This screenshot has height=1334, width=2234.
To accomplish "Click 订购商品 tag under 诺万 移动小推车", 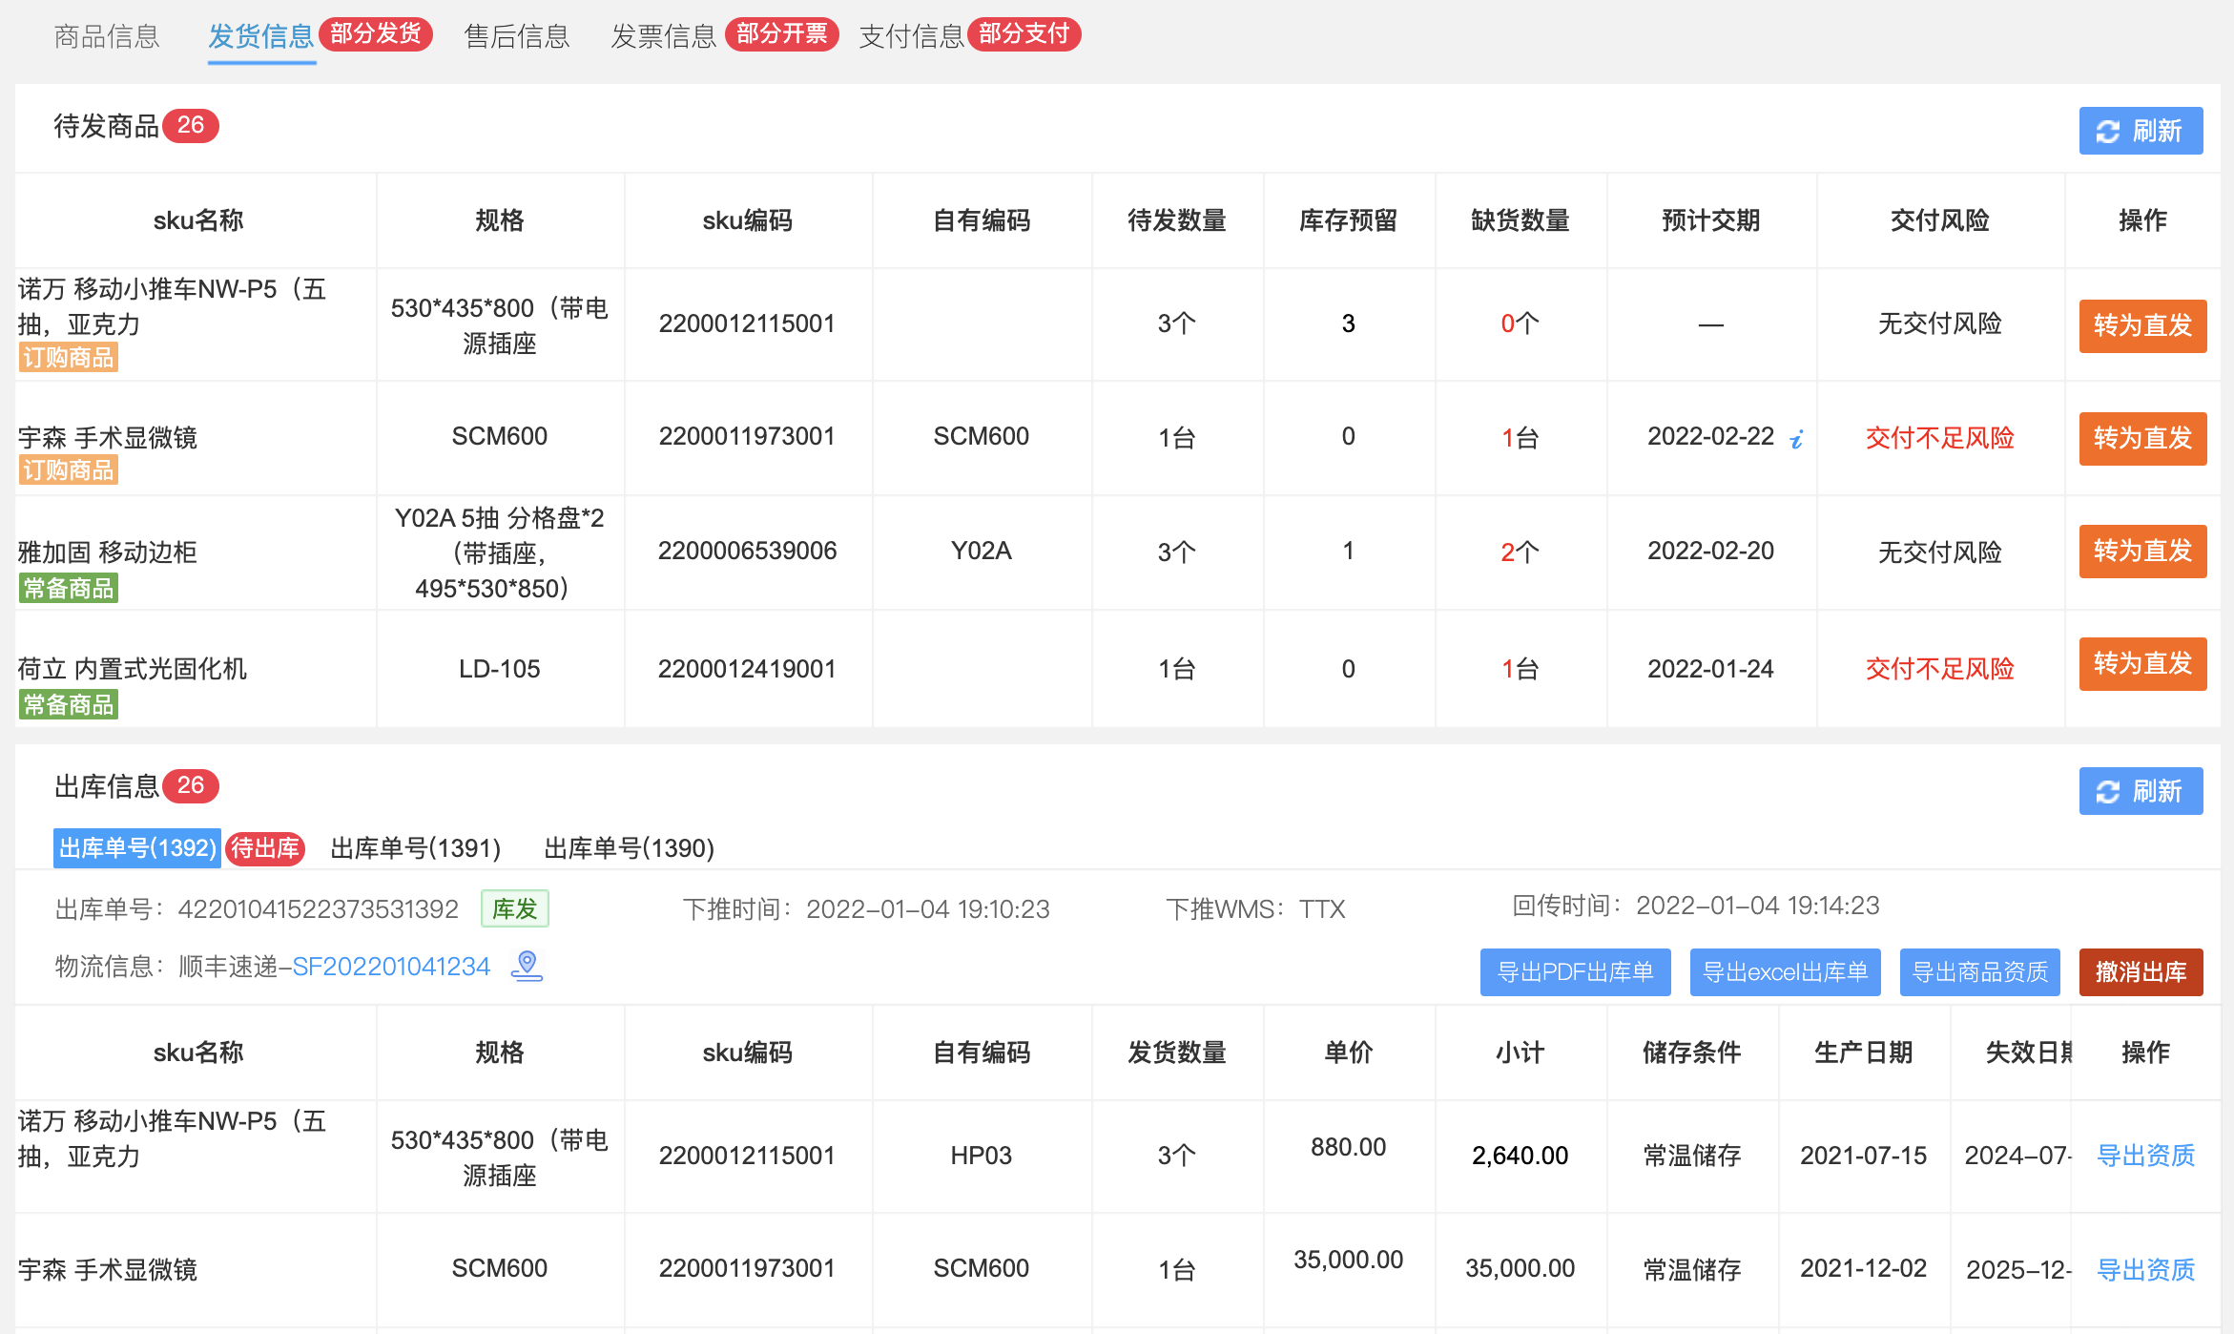I will (68, 358).
